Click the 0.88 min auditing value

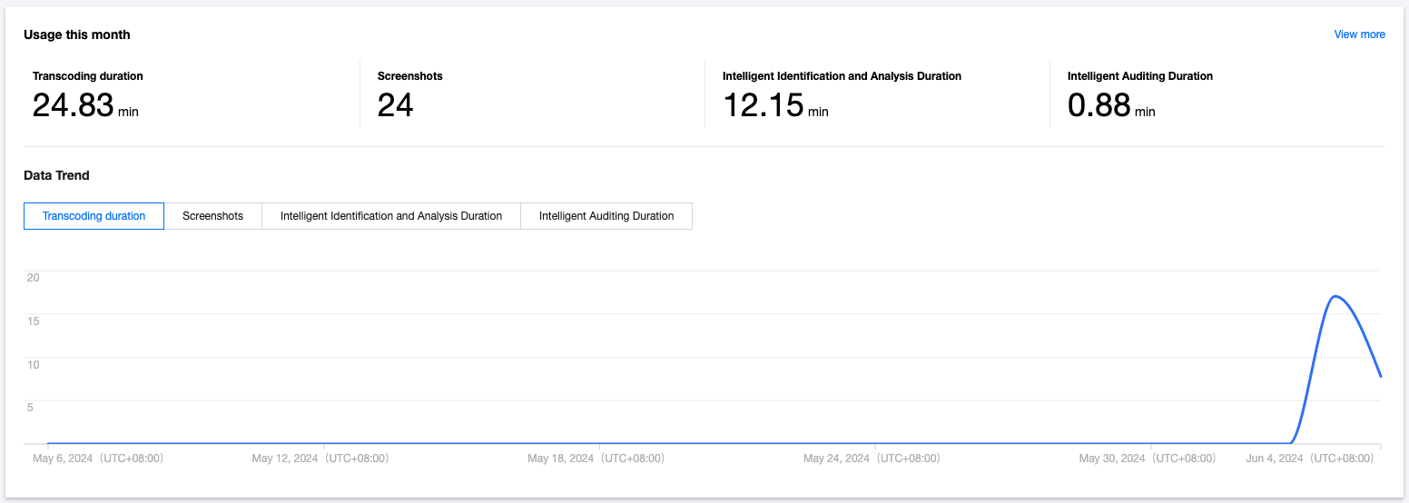[1111, 106]
